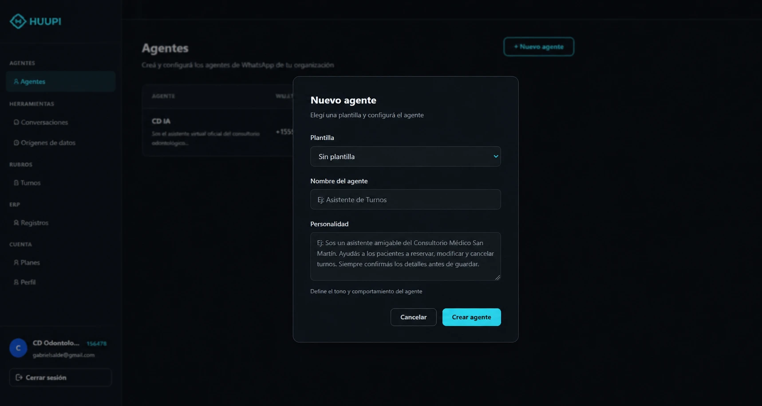Open Orígenes de datos in the sidebar
762x406 pixels.
click(61, 143)
